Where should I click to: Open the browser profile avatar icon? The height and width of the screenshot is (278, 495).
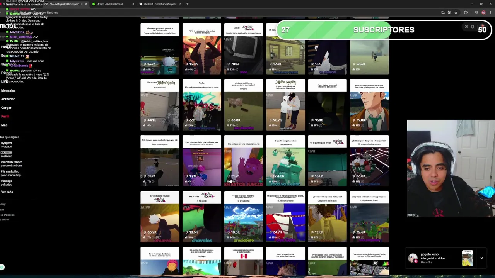click(x=483, y=12)
